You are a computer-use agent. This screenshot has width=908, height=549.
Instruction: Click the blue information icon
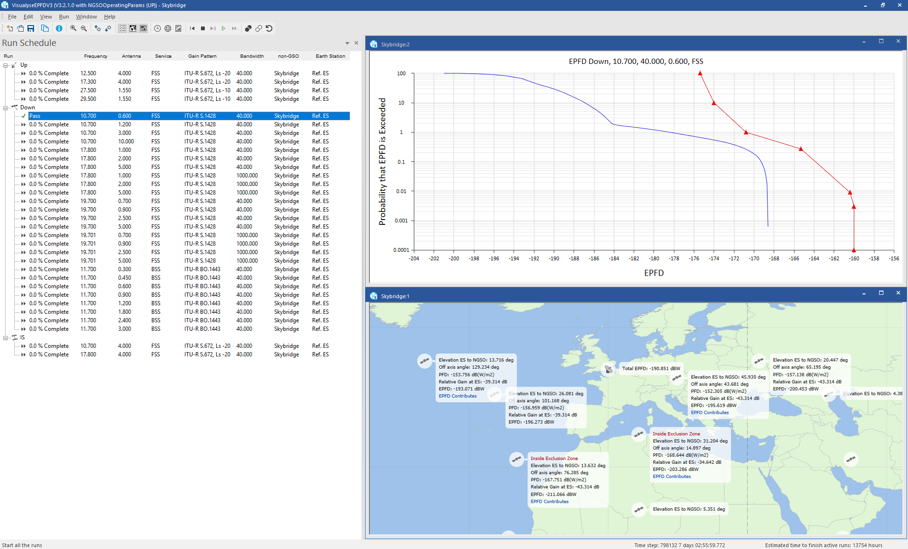tap(59, 28)
